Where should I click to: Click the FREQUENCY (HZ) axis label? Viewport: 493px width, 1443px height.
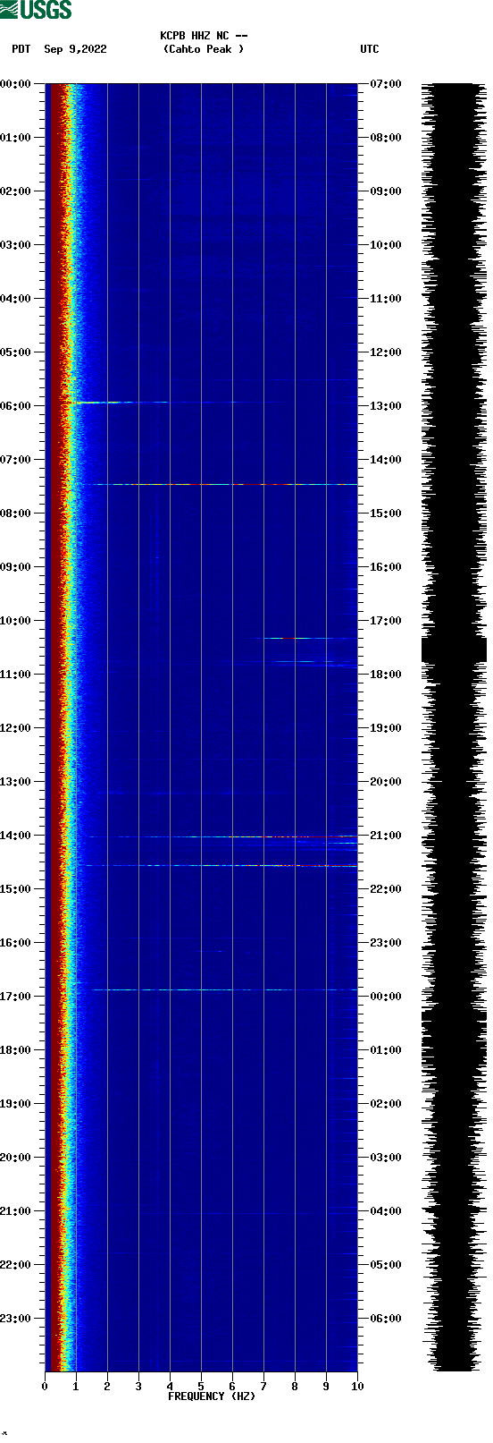click(x=212, y=1396)
